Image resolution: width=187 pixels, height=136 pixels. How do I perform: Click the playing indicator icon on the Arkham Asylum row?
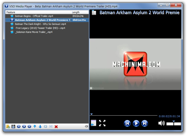pyautogui.click(x=12, y=20)
